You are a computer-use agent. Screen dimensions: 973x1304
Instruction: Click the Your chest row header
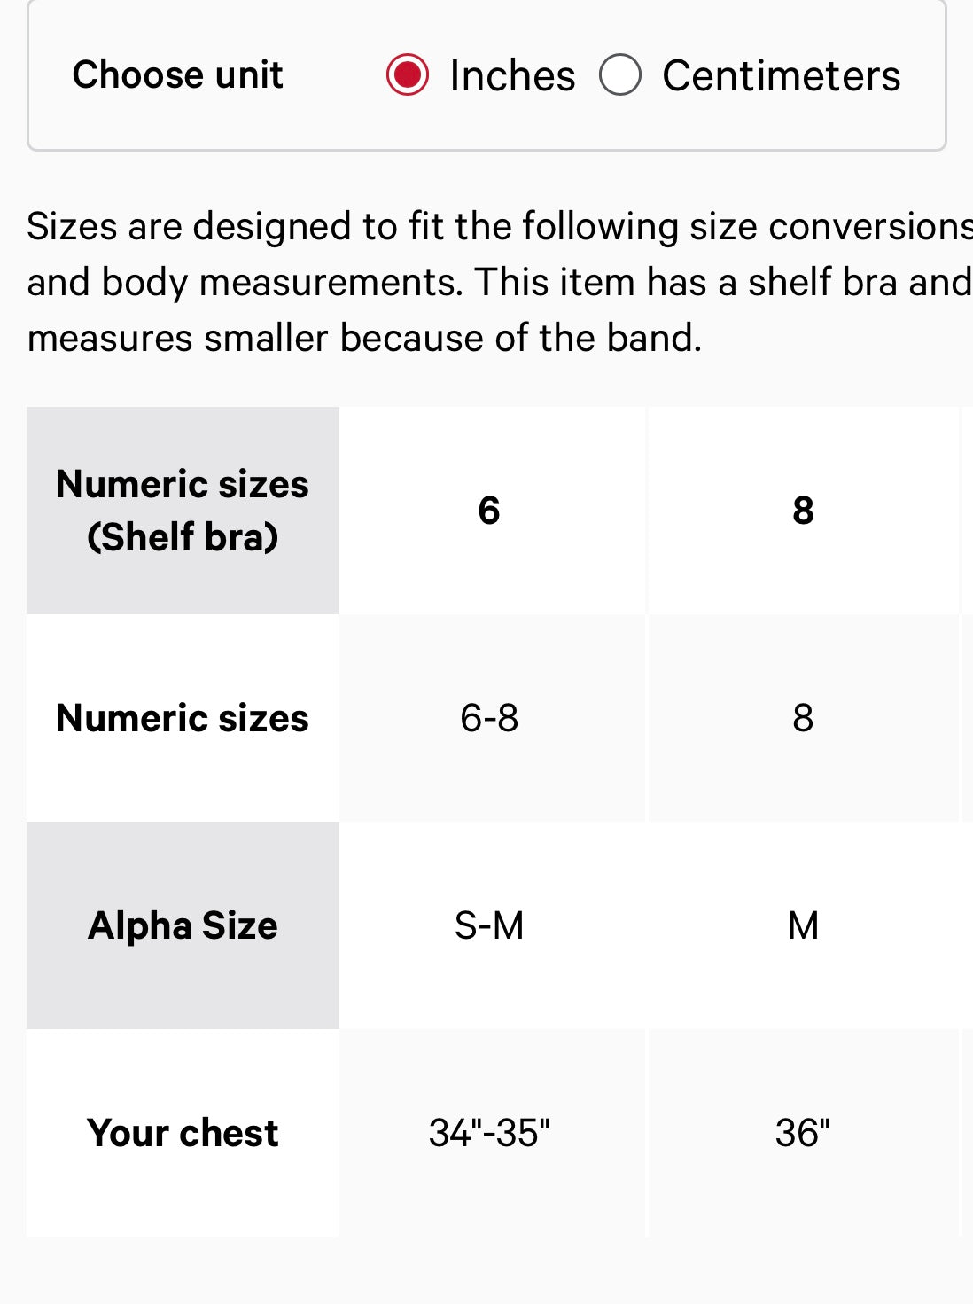pos(183,1133)
